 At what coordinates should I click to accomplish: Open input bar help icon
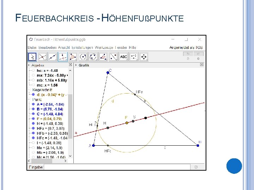pos(196,167)
